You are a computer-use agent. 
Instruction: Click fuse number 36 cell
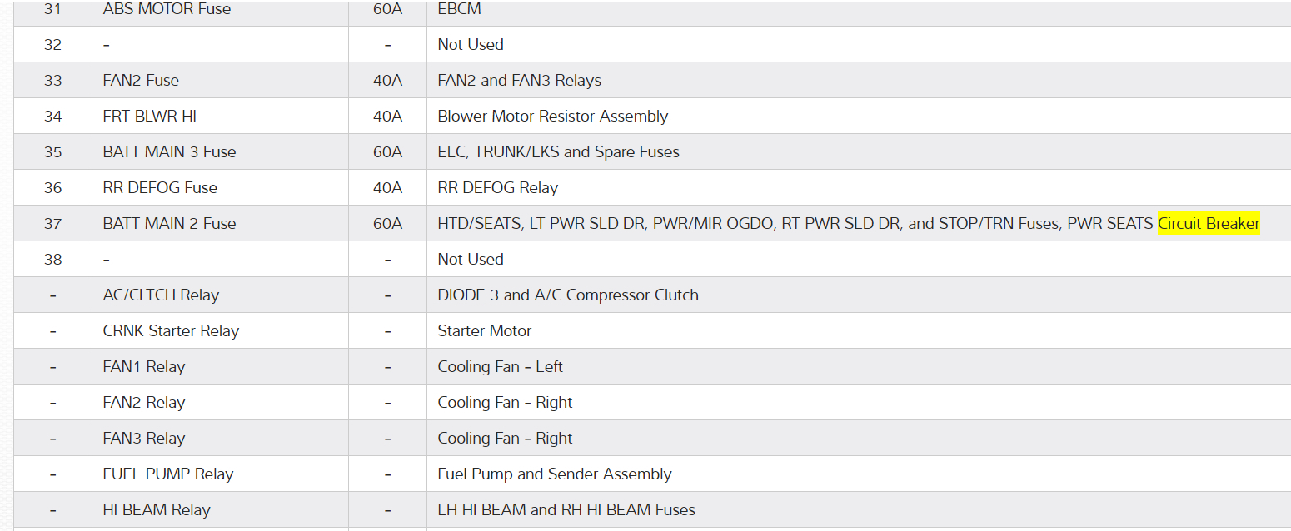52,188
